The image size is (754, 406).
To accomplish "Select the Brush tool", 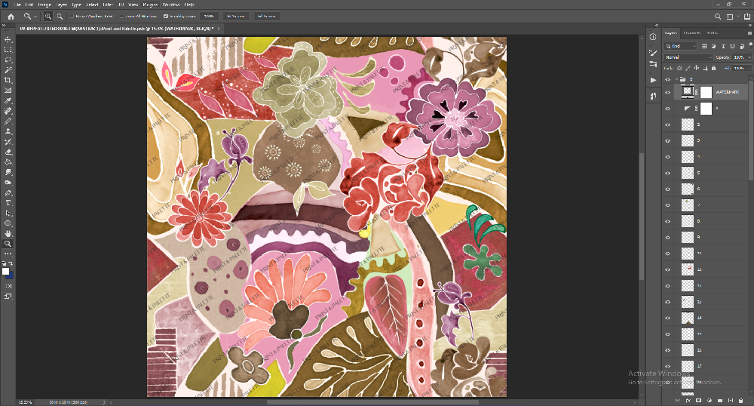I will coord(8,121).
